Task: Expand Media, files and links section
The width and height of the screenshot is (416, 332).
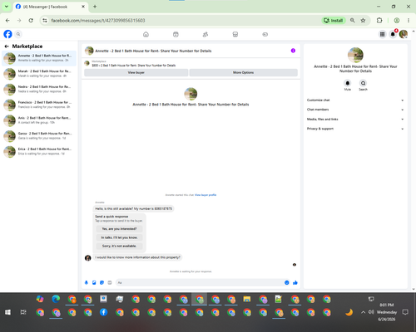Action: click(x=355, y=120)
